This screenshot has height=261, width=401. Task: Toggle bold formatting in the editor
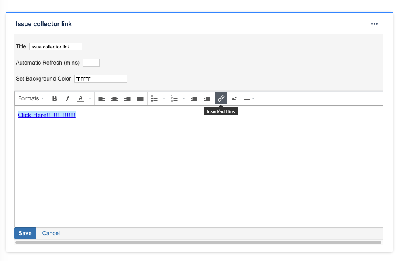coord(55,98)
